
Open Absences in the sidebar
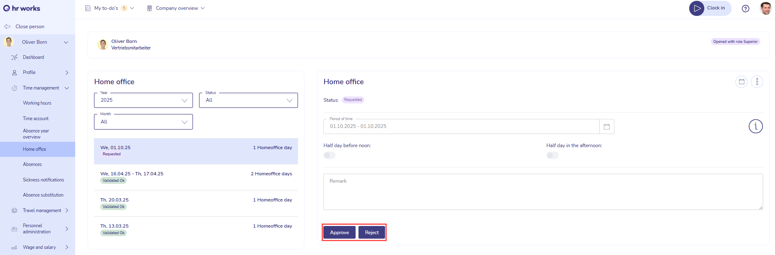tap(32, 164)
